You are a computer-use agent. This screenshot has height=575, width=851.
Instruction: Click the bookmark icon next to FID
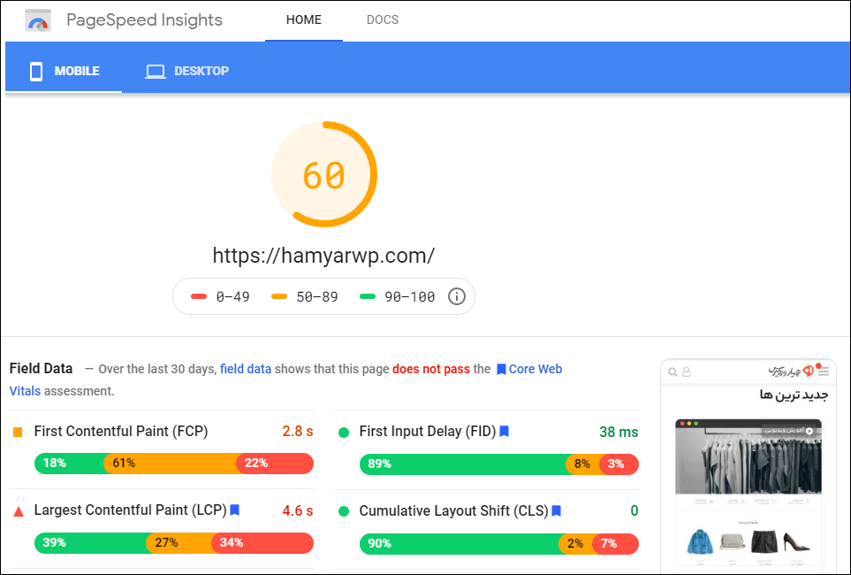pos(505,432)
